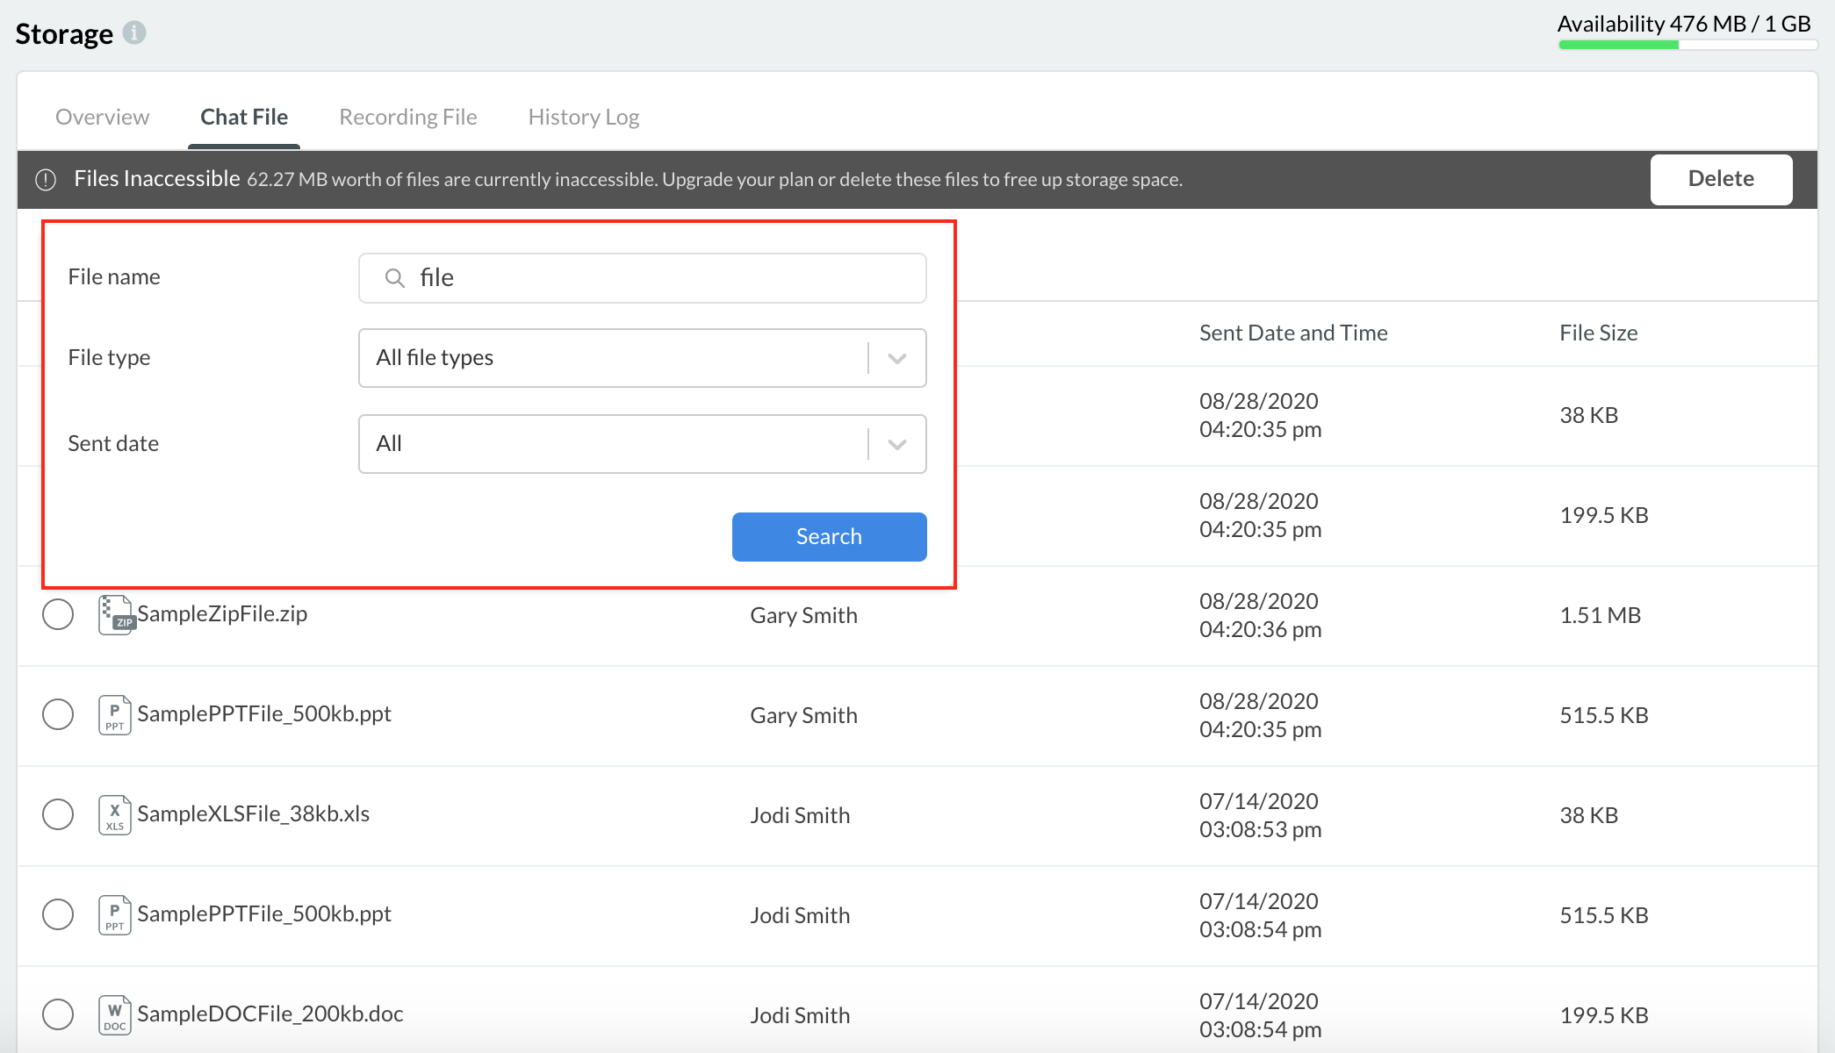Click the File Size column header
This screenshot has height=1053, width=1835.
[x=1599, y=333]
